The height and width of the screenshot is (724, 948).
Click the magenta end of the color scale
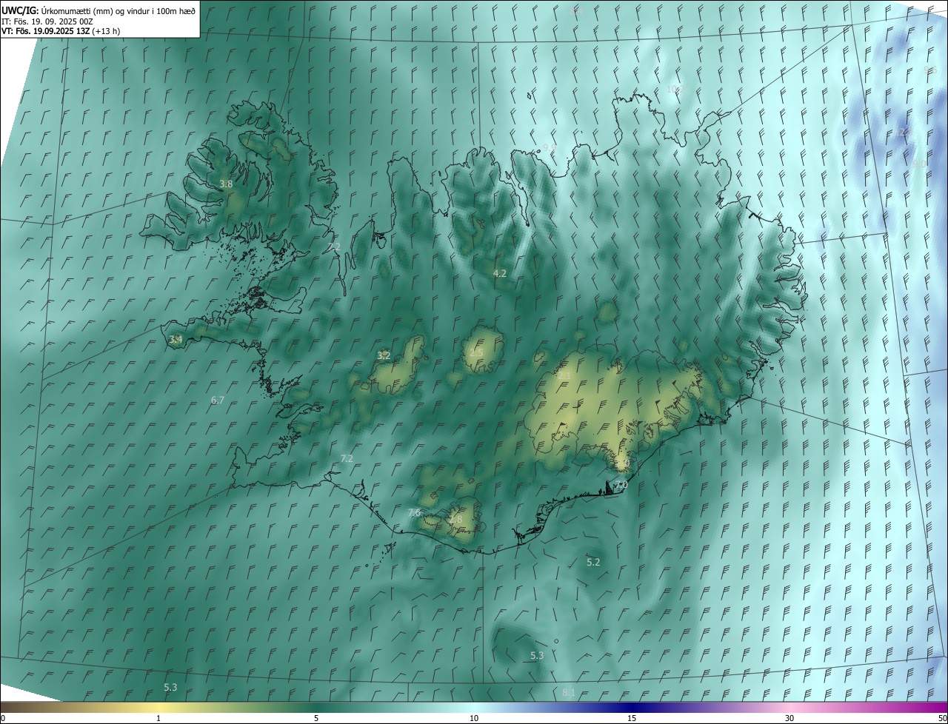tap(937, 707)
